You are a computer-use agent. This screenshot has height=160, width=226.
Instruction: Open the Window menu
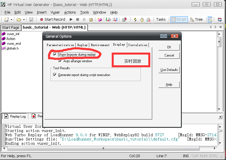(x=100, y=12)
